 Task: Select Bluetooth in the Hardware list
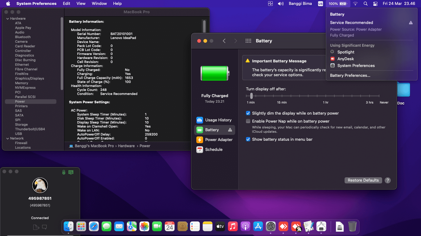(x=23, y=37)
